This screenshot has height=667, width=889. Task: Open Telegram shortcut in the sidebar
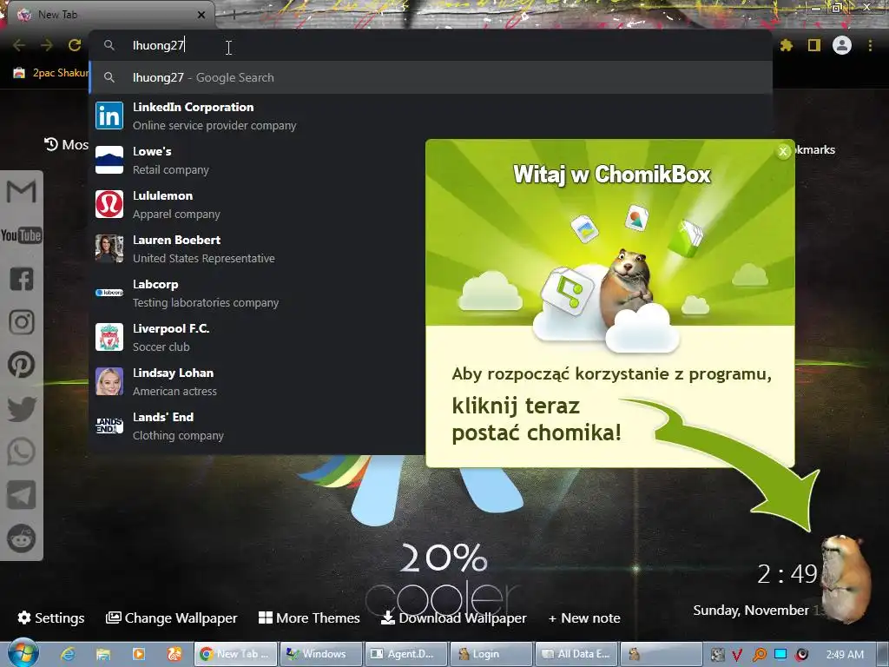22,495
